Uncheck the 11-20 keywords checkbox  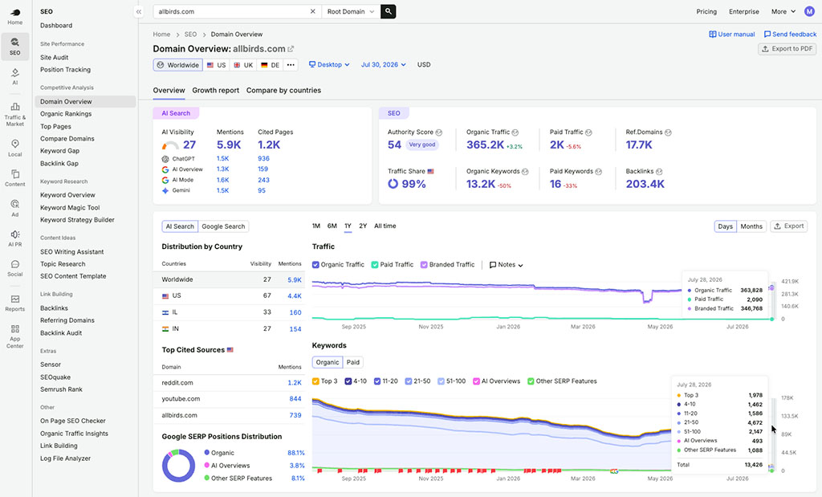pyautogui.click(x=377, y=381)
